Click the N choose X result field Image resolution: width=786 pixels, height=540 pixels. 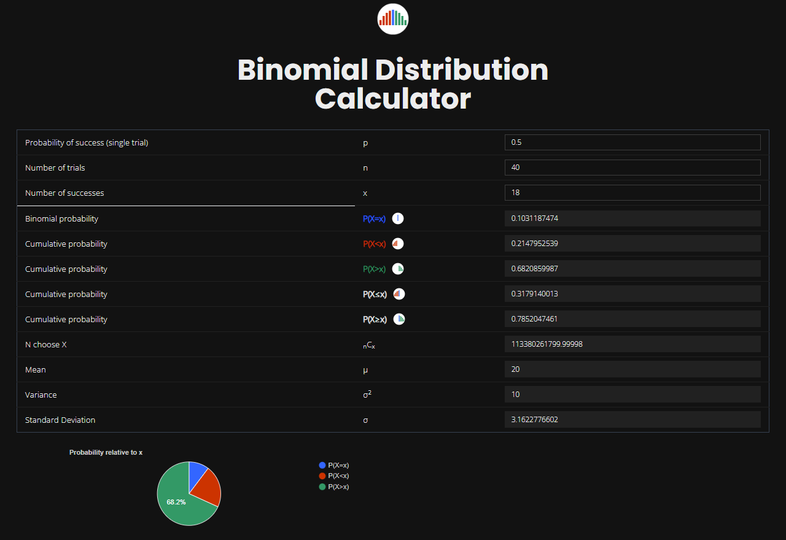click(x=632, y=344)
